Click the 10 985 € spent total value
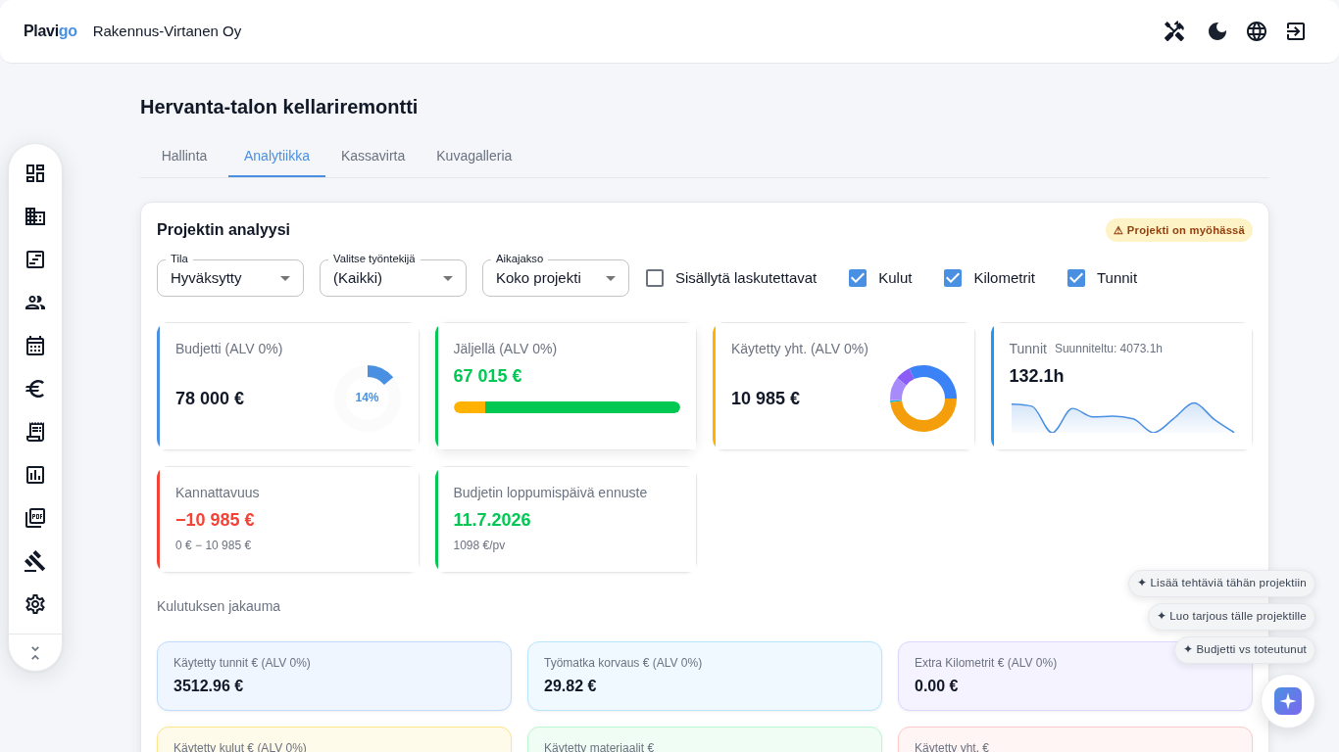The width and height of the screenshot is (1339, 752). click(766, 399)
